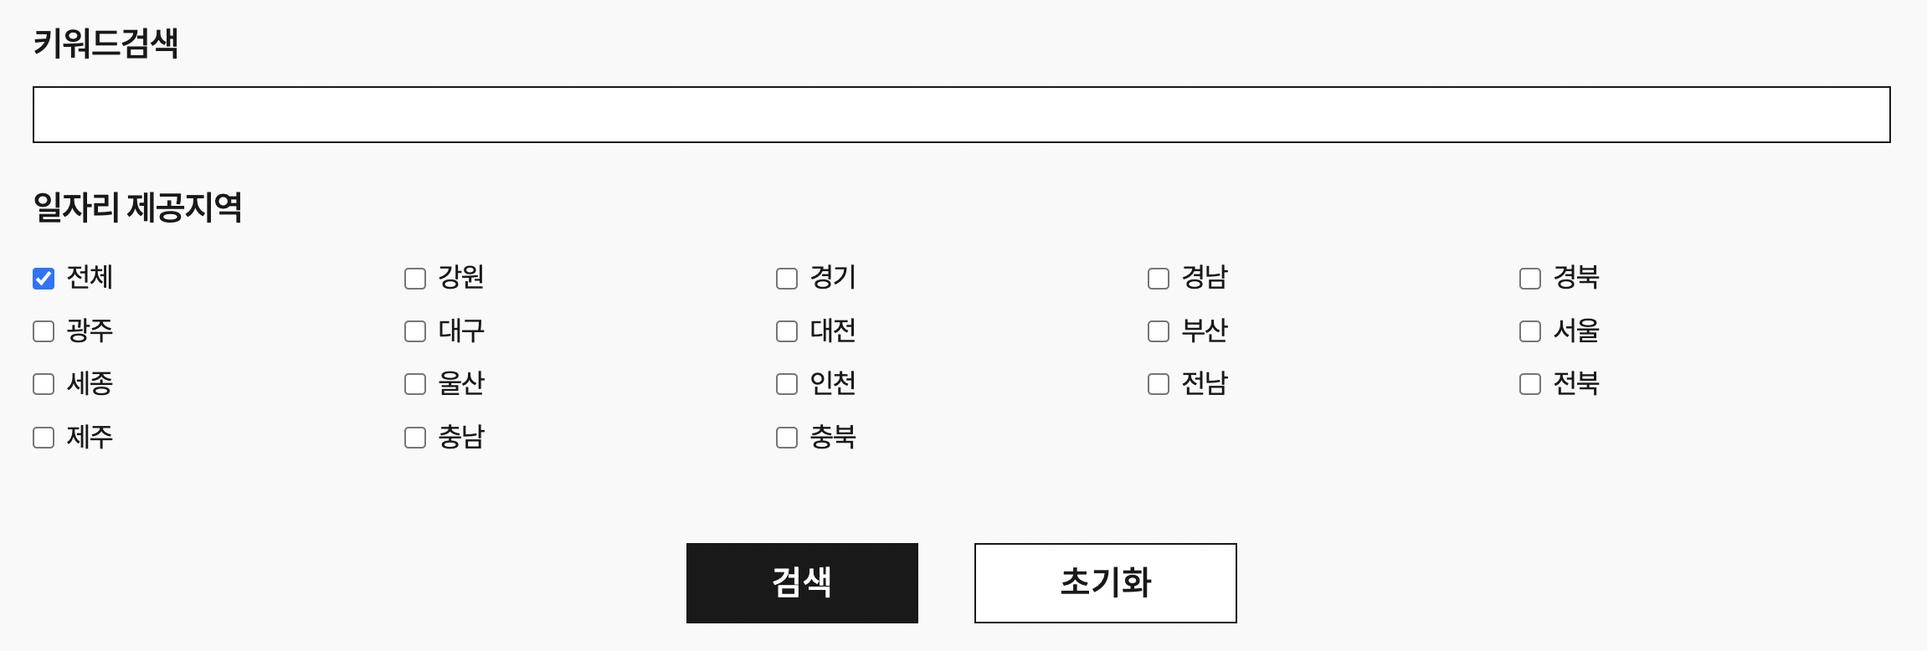Select the 부산 region checkbox

point(1157,331)
